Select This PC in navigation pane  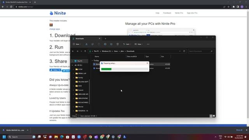[x=80, y=61]
